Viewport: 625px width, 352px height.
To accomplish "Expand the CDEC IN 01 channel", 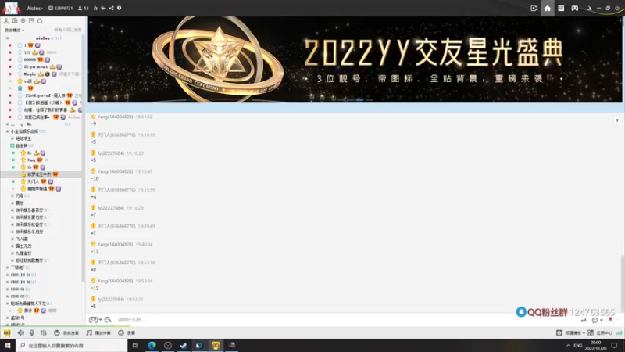I will coord(8,275).
